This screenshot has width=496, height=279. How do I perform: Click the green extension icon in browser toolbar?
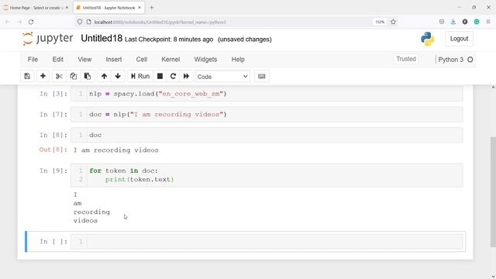477,22
